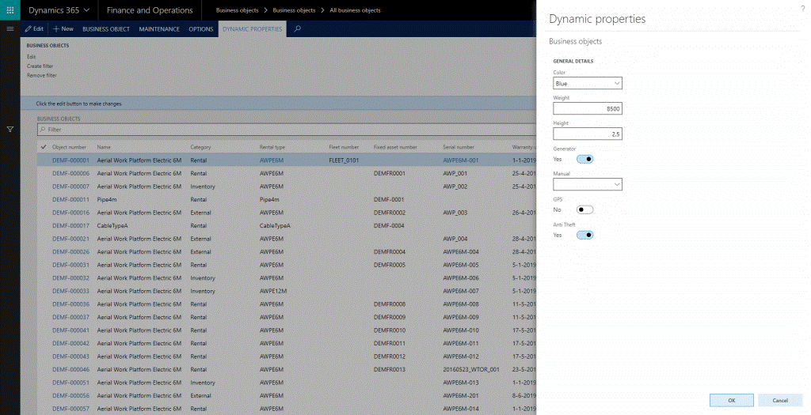Screen dimensions: 811x415
Task: Click Fixed asset number column header
Action: point(395,147)
